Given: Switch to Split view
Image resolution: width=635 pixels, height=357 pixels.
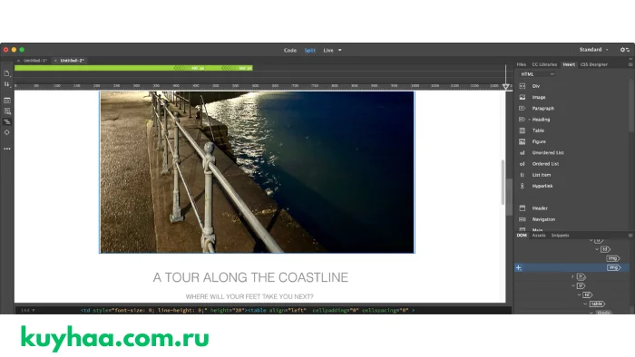Looking at the screenshot, I should [x=310, y=50].
